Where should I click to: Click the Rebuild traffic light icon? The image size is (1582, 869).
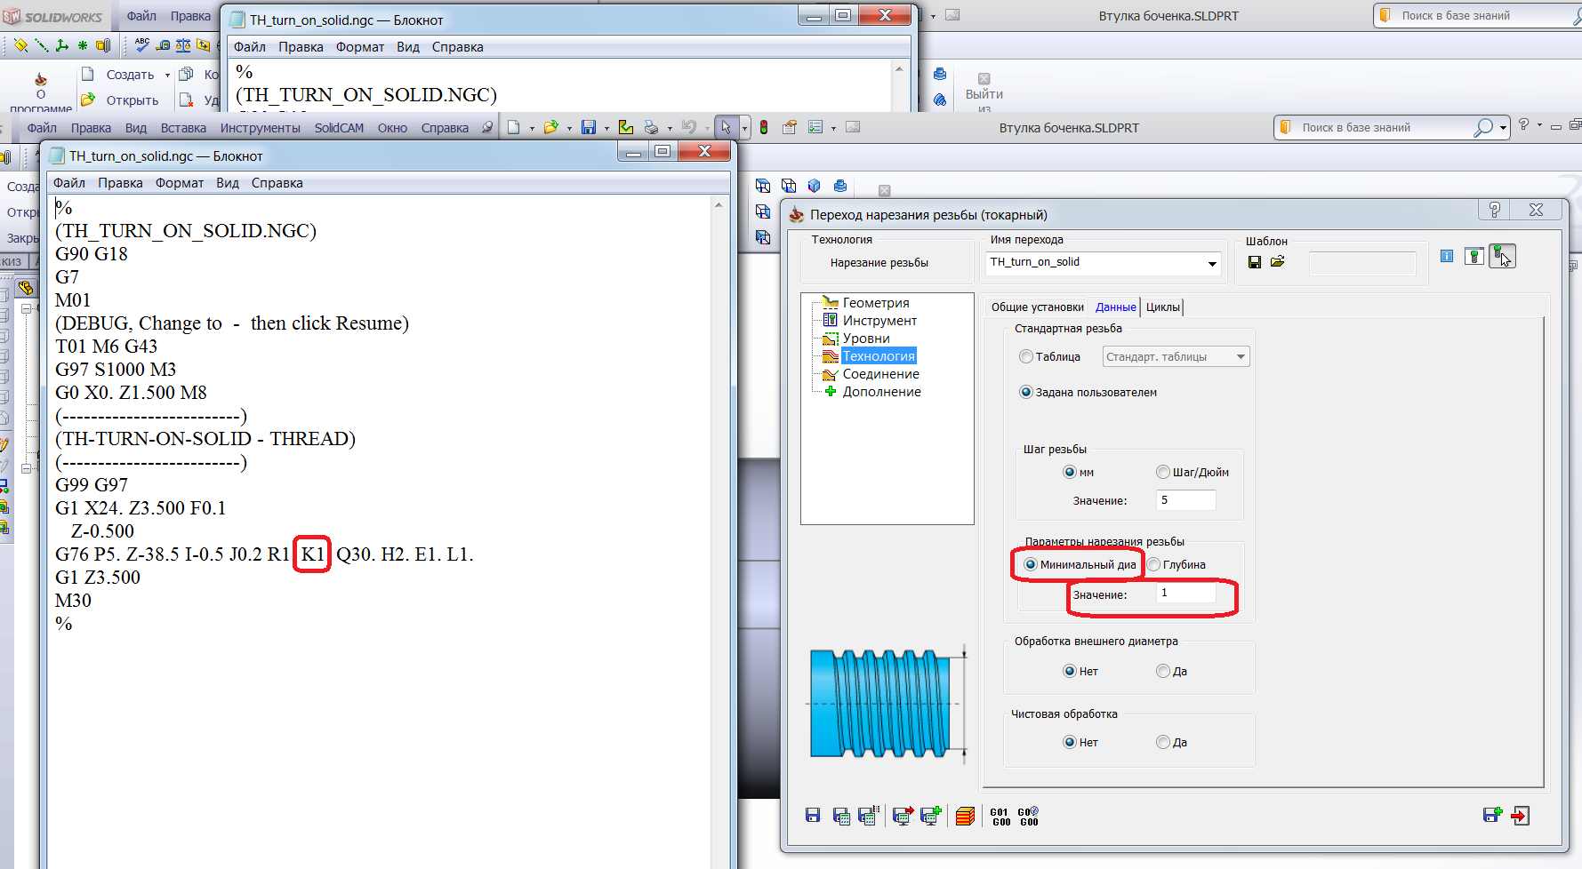(x=763, y=127)
